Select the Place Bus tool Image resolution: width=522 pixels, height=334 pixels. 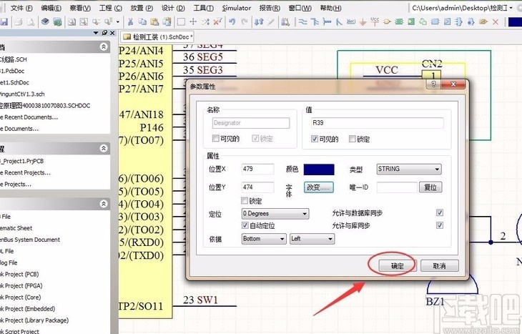click(x=315, y=22)
